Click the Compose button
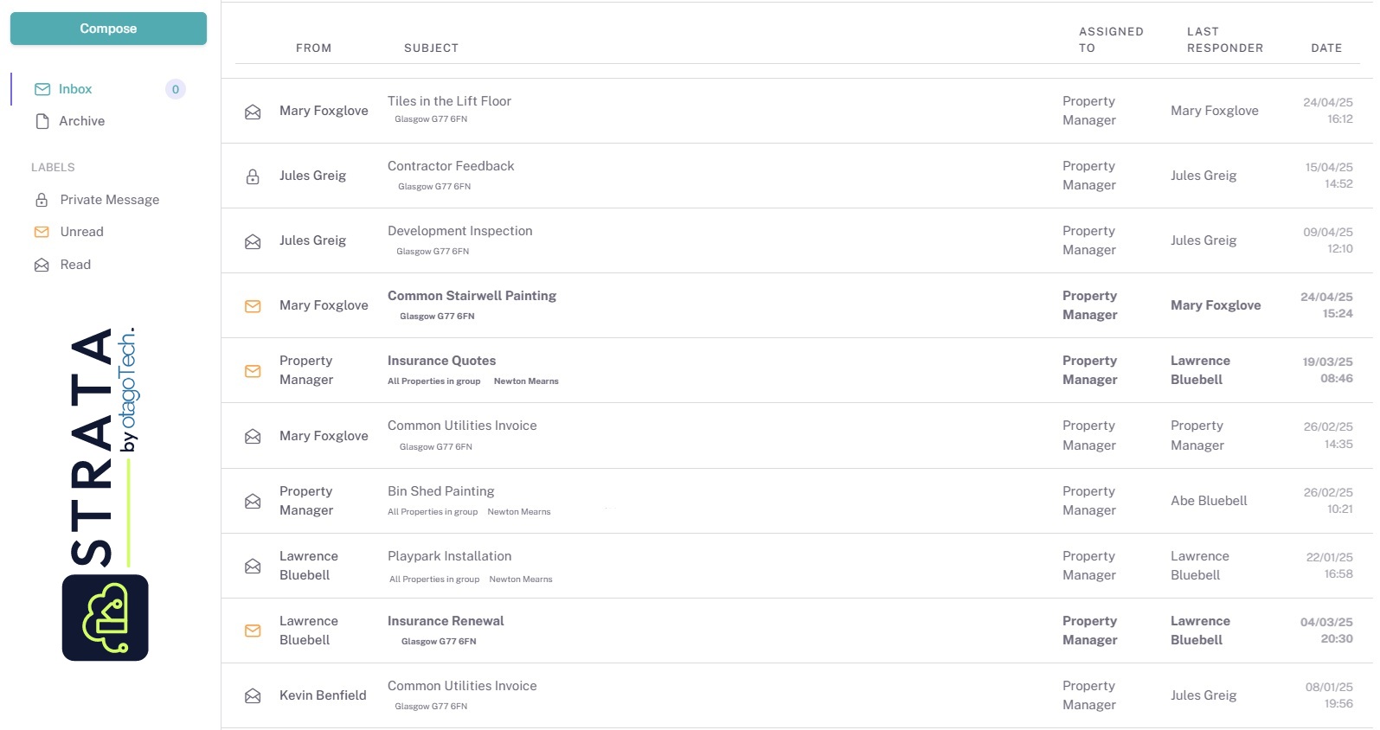Image resolution: width=1380 pixels, height=730 pixels. (108, 29)
